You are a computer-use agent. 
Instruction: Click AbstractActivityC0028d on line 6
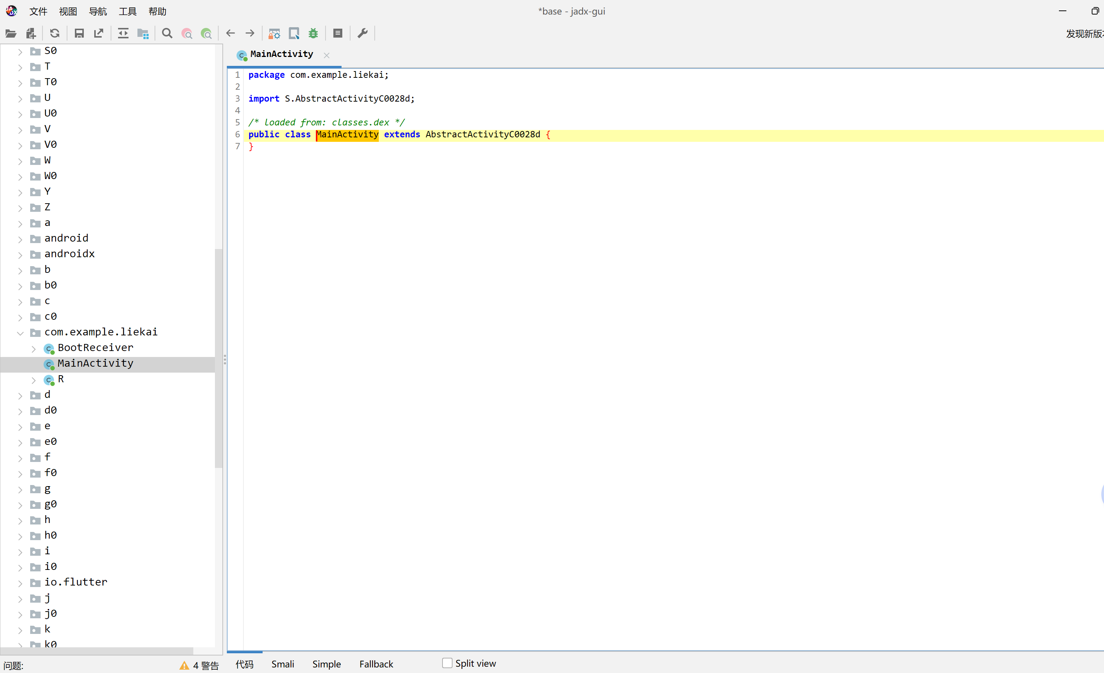pyautogui.click(x=483, y=134)
